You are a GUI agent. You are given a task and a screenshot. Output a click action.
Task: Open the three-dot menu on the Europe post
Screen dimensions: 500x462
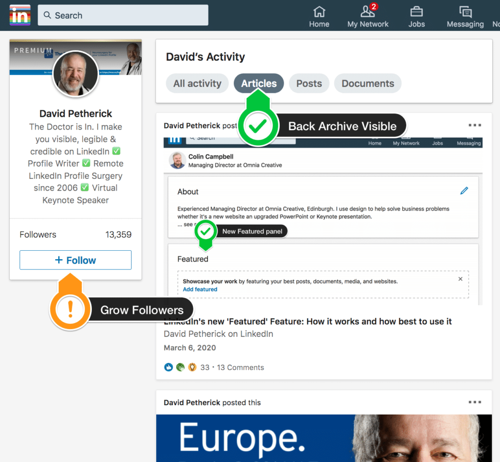(x=474, y=402)
